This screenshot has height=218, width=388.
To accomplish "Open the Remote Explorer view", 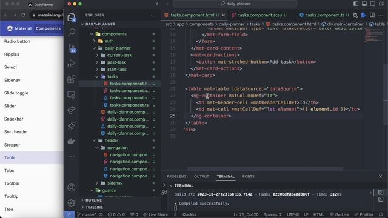I will coord(72,95).
